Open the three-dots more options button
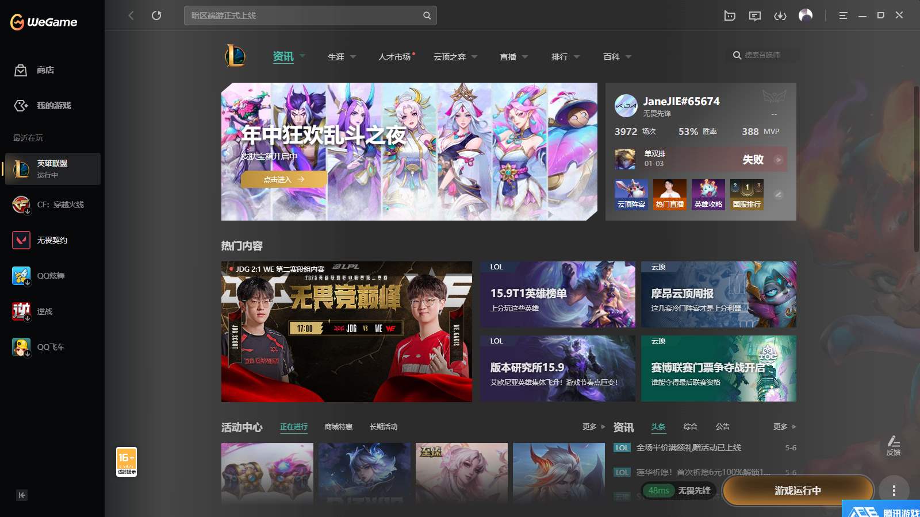 (x=894, y=491)
